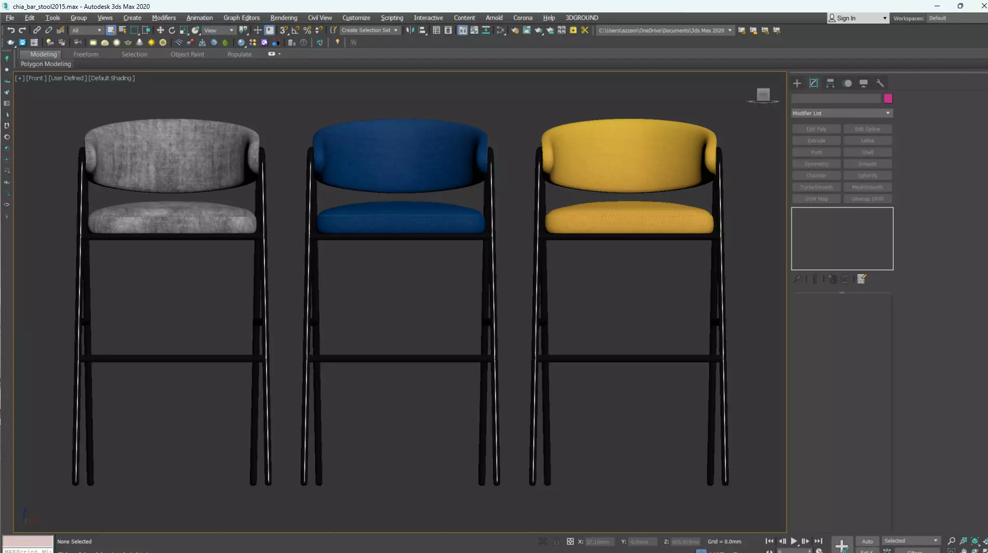Click Configure Modifier Sets icon

point(861,279)
